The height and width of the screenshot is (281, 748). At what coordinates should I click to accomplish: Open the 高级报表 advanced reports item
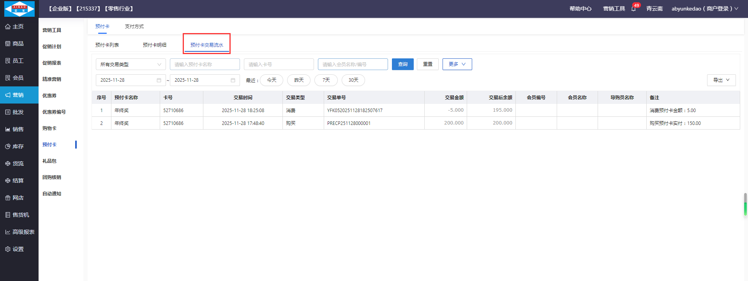pyautogui.click(x=19, y=232)
